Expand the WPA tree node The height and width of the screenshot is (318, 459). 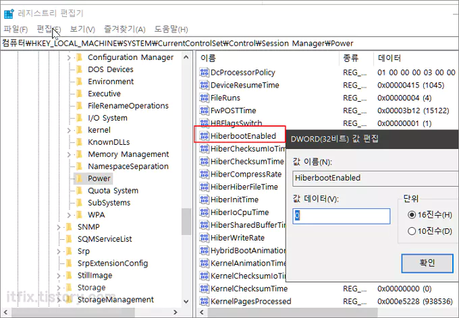69,215
